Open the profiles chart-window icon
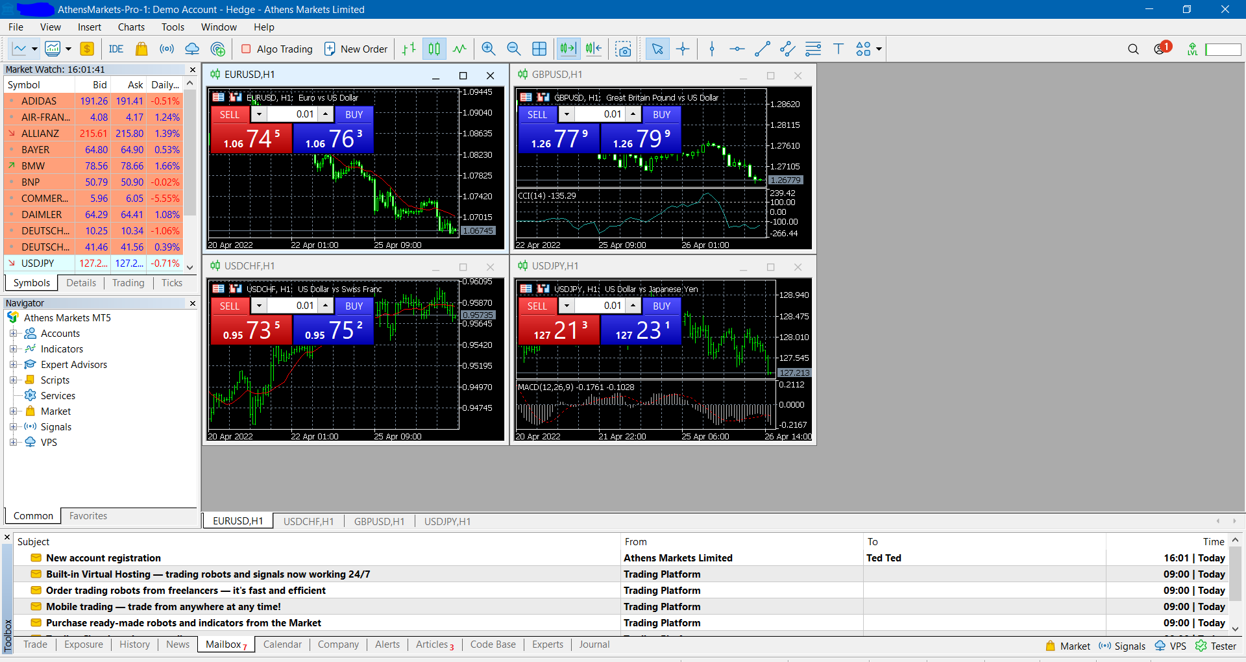Screen dimensions: 1246x662 (x=53, y=49)
